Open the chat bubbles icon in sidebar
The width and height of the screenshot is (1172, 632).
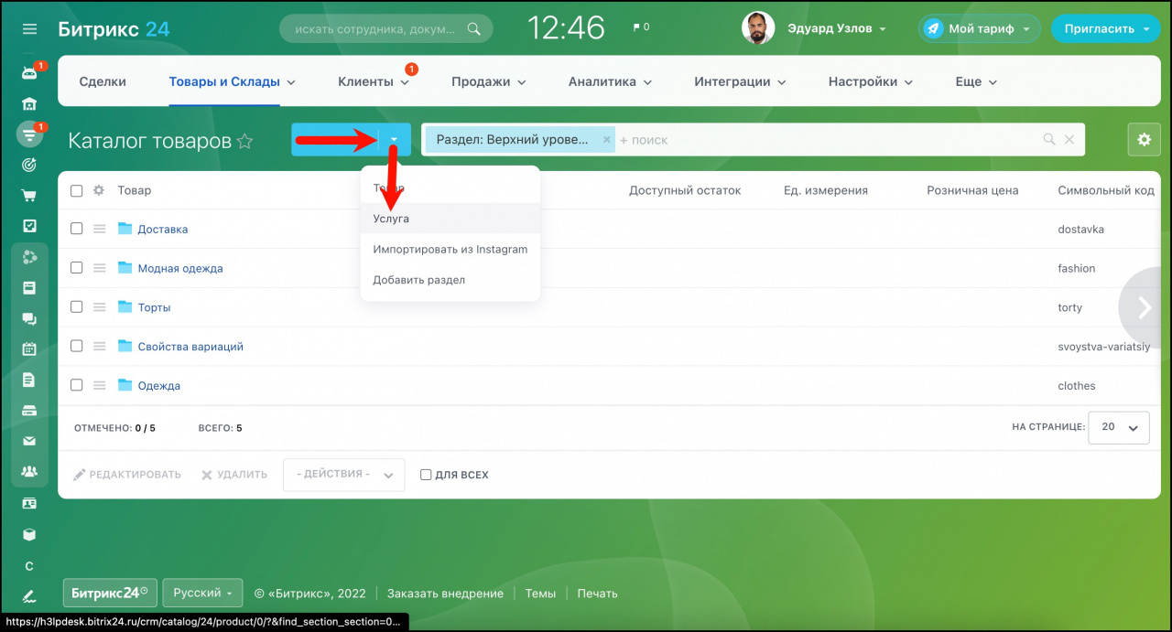tap(29, 318)
